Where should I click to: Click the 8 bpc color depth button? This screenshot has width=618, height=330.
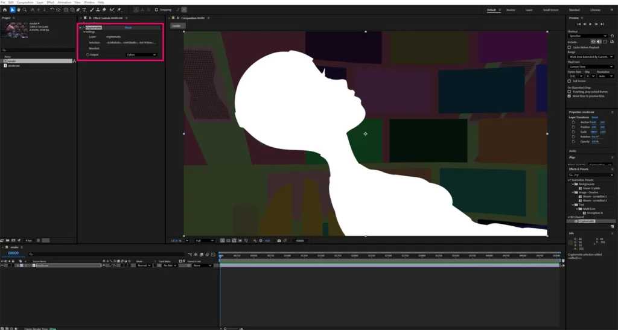29,240
